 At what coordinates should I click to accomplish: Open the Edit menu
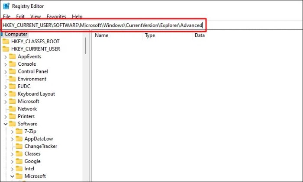[20, 16]
